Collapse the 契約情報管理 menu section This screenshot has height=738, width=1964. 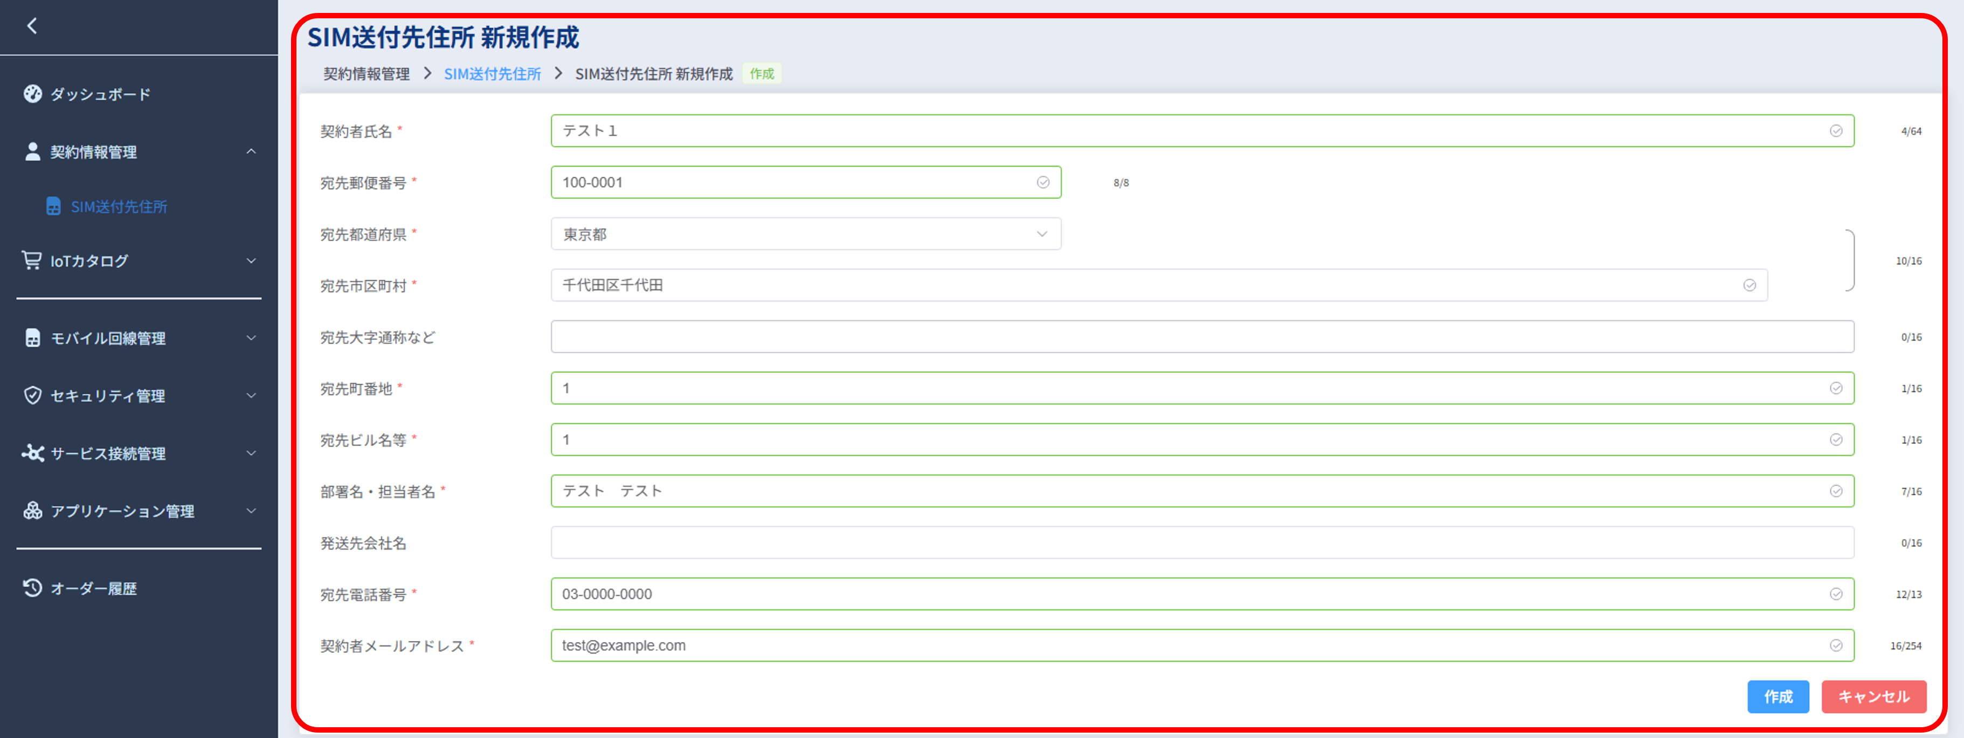[x=252, y=151]
